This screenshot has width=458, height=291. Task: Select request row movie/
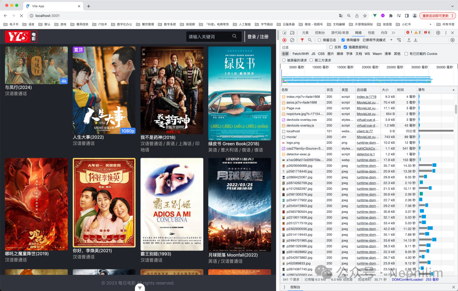coord(367,137)
